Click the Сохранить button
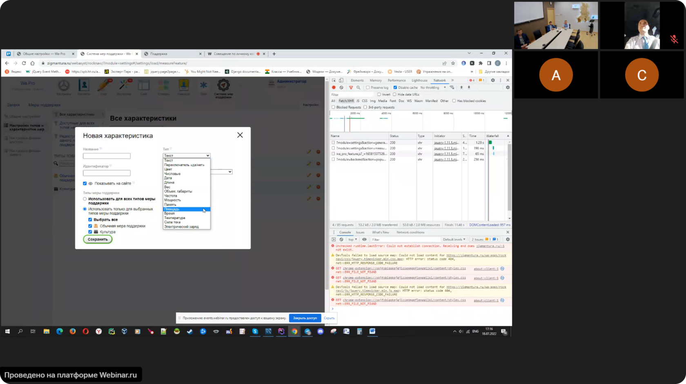The height and width of the screenshot is (384, 686). (x=98, y=239)
